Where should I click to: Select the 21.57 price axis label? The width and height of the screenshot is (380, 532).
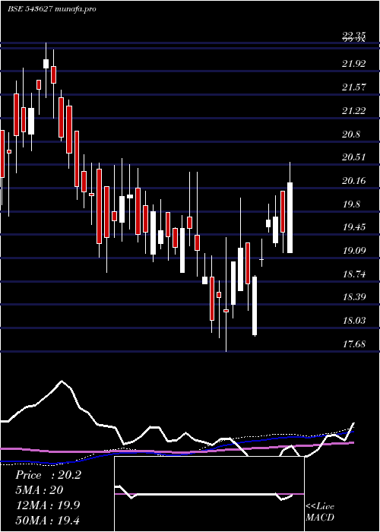[x=354, y=87]
